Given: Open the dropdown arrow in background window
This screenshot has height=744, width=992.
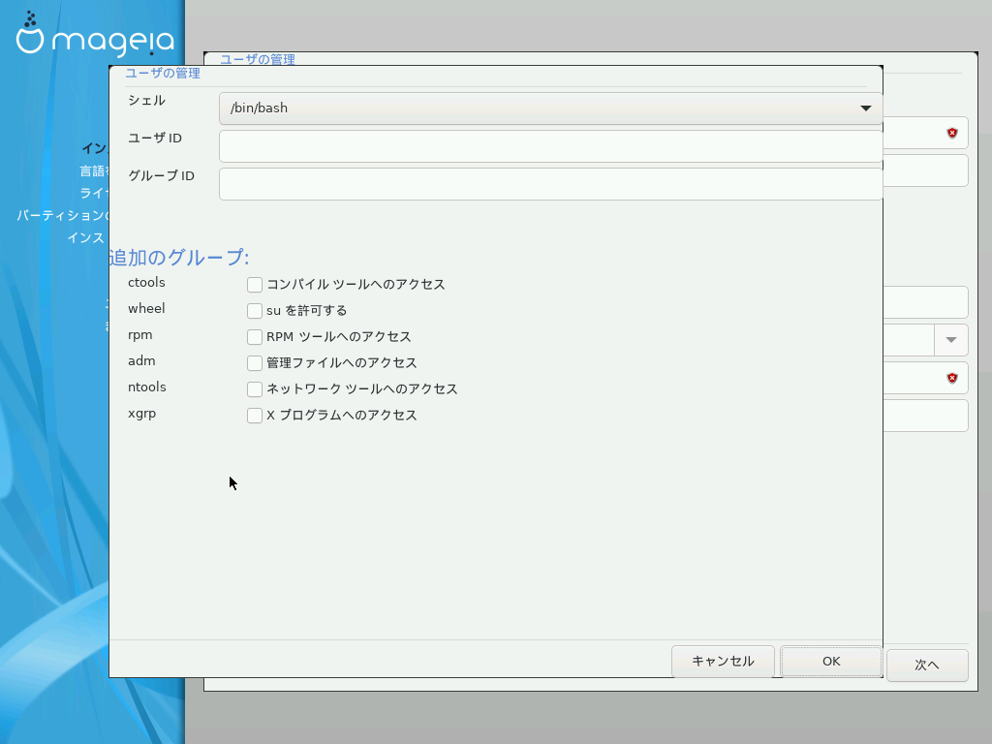Looking at the screenshot, I should click(x=951, y=340).
